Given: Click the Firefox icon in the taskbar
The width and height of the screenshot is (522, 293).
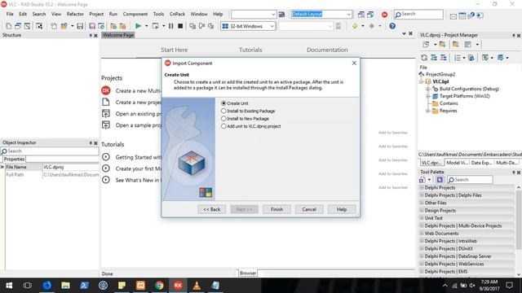Looking at the screenshot, I should point(47,286).
